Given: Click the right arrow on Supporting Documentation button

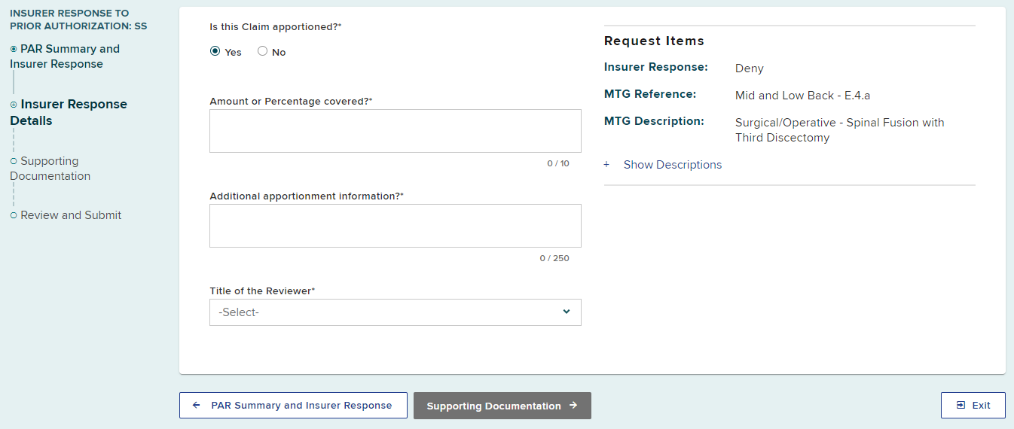Looking at the screenshot, I should click(x=573, y=405).
